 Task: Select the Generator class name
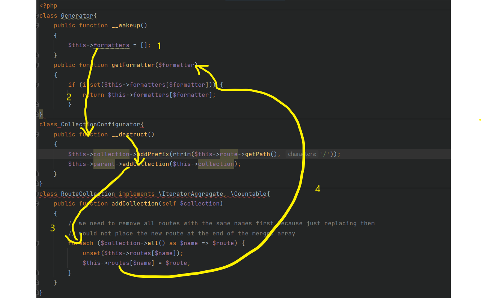point(77,15)
